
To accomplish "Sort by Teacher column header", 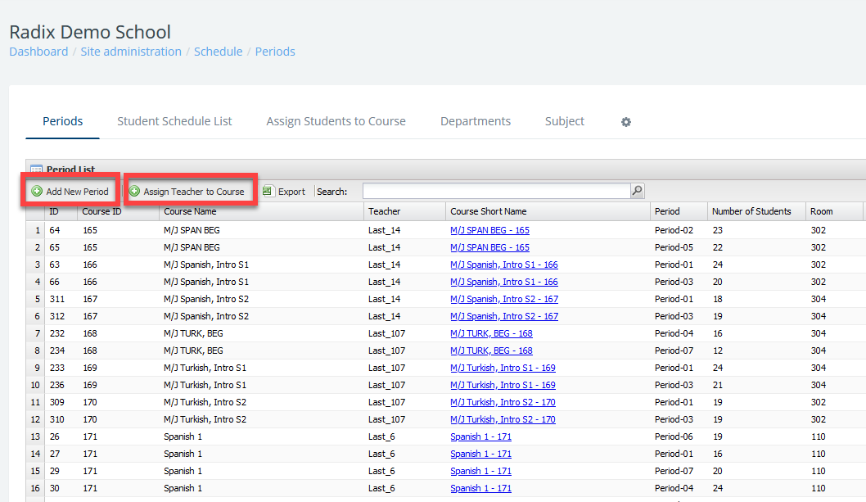I will pos(385,211).
